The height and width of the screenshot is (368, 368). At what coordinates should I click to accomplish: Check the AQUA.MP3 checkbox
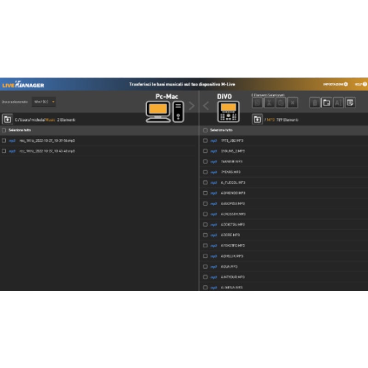[205, 267]
